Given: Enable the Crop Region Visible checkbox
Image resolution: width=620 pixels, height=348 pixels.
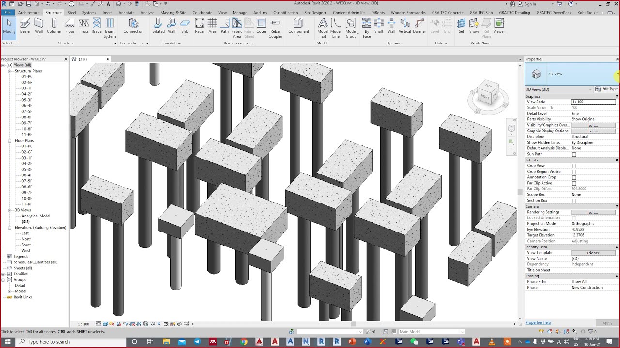Looking at the screenshot, I should (x=574, y=172).
